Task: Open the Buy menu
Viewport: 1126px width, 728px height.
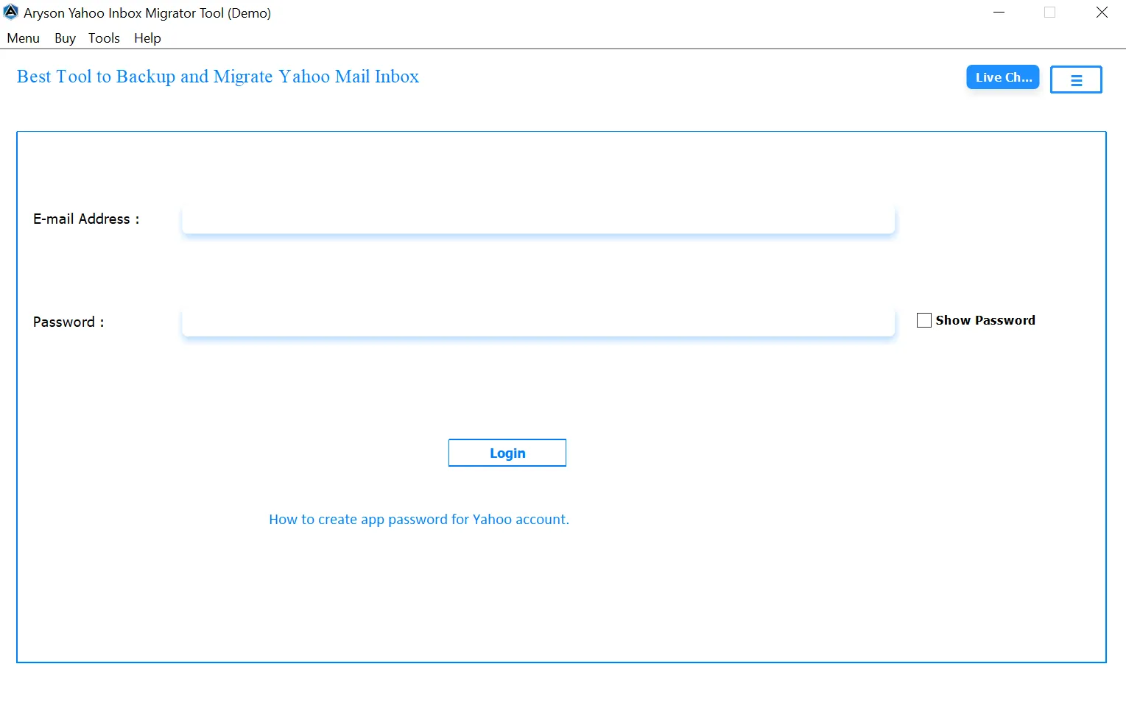Action: click(65, 38)
